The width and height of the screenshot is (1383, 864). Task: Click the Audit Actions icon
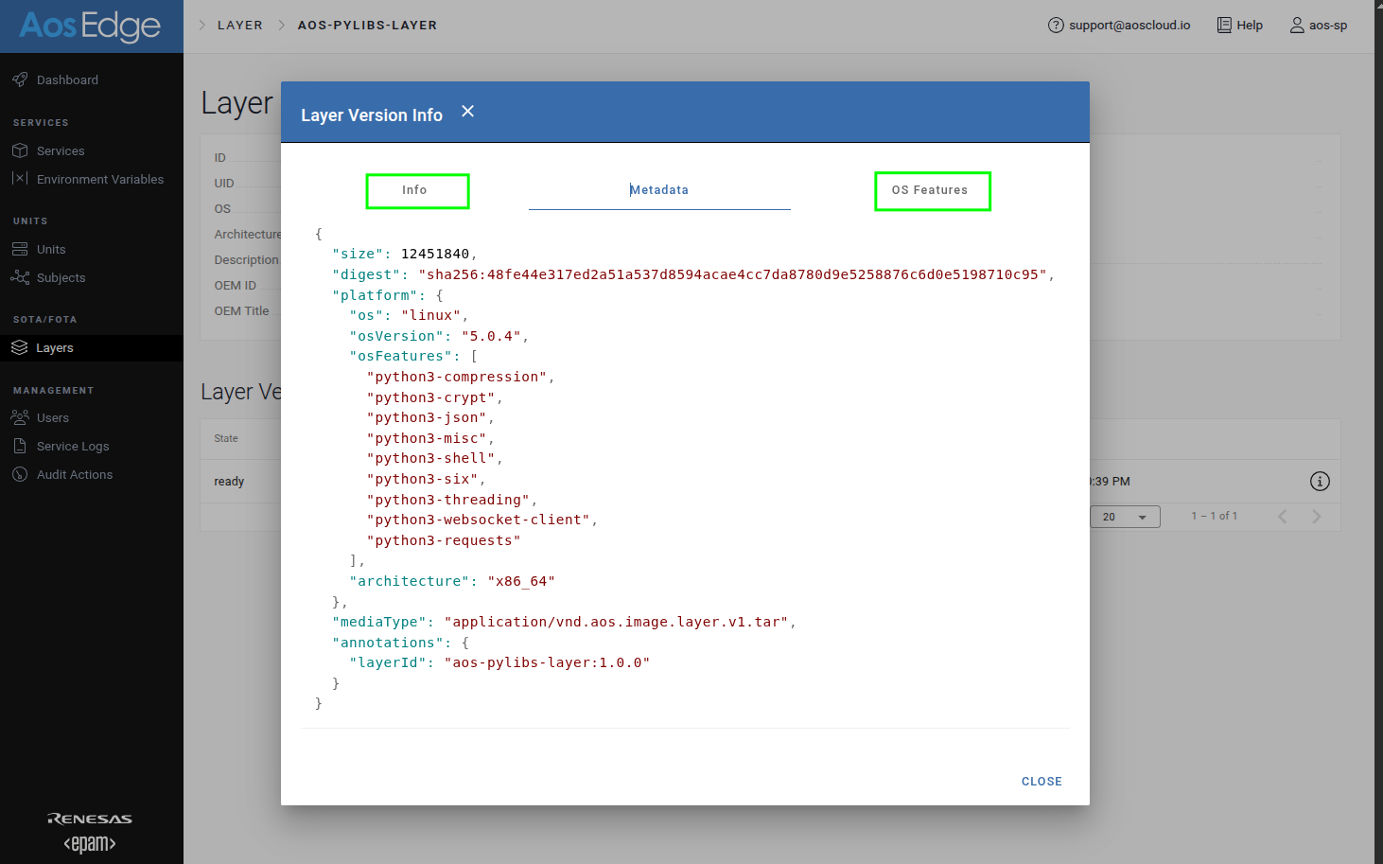[20, 474]
